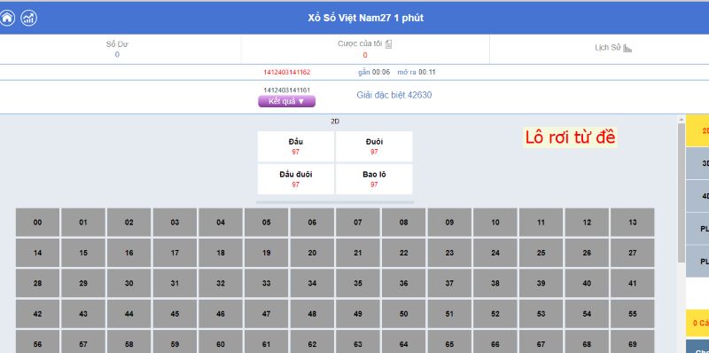709x353 pixels.
Task: View the Số Dư balance section
Action: [x=117, y=49]
